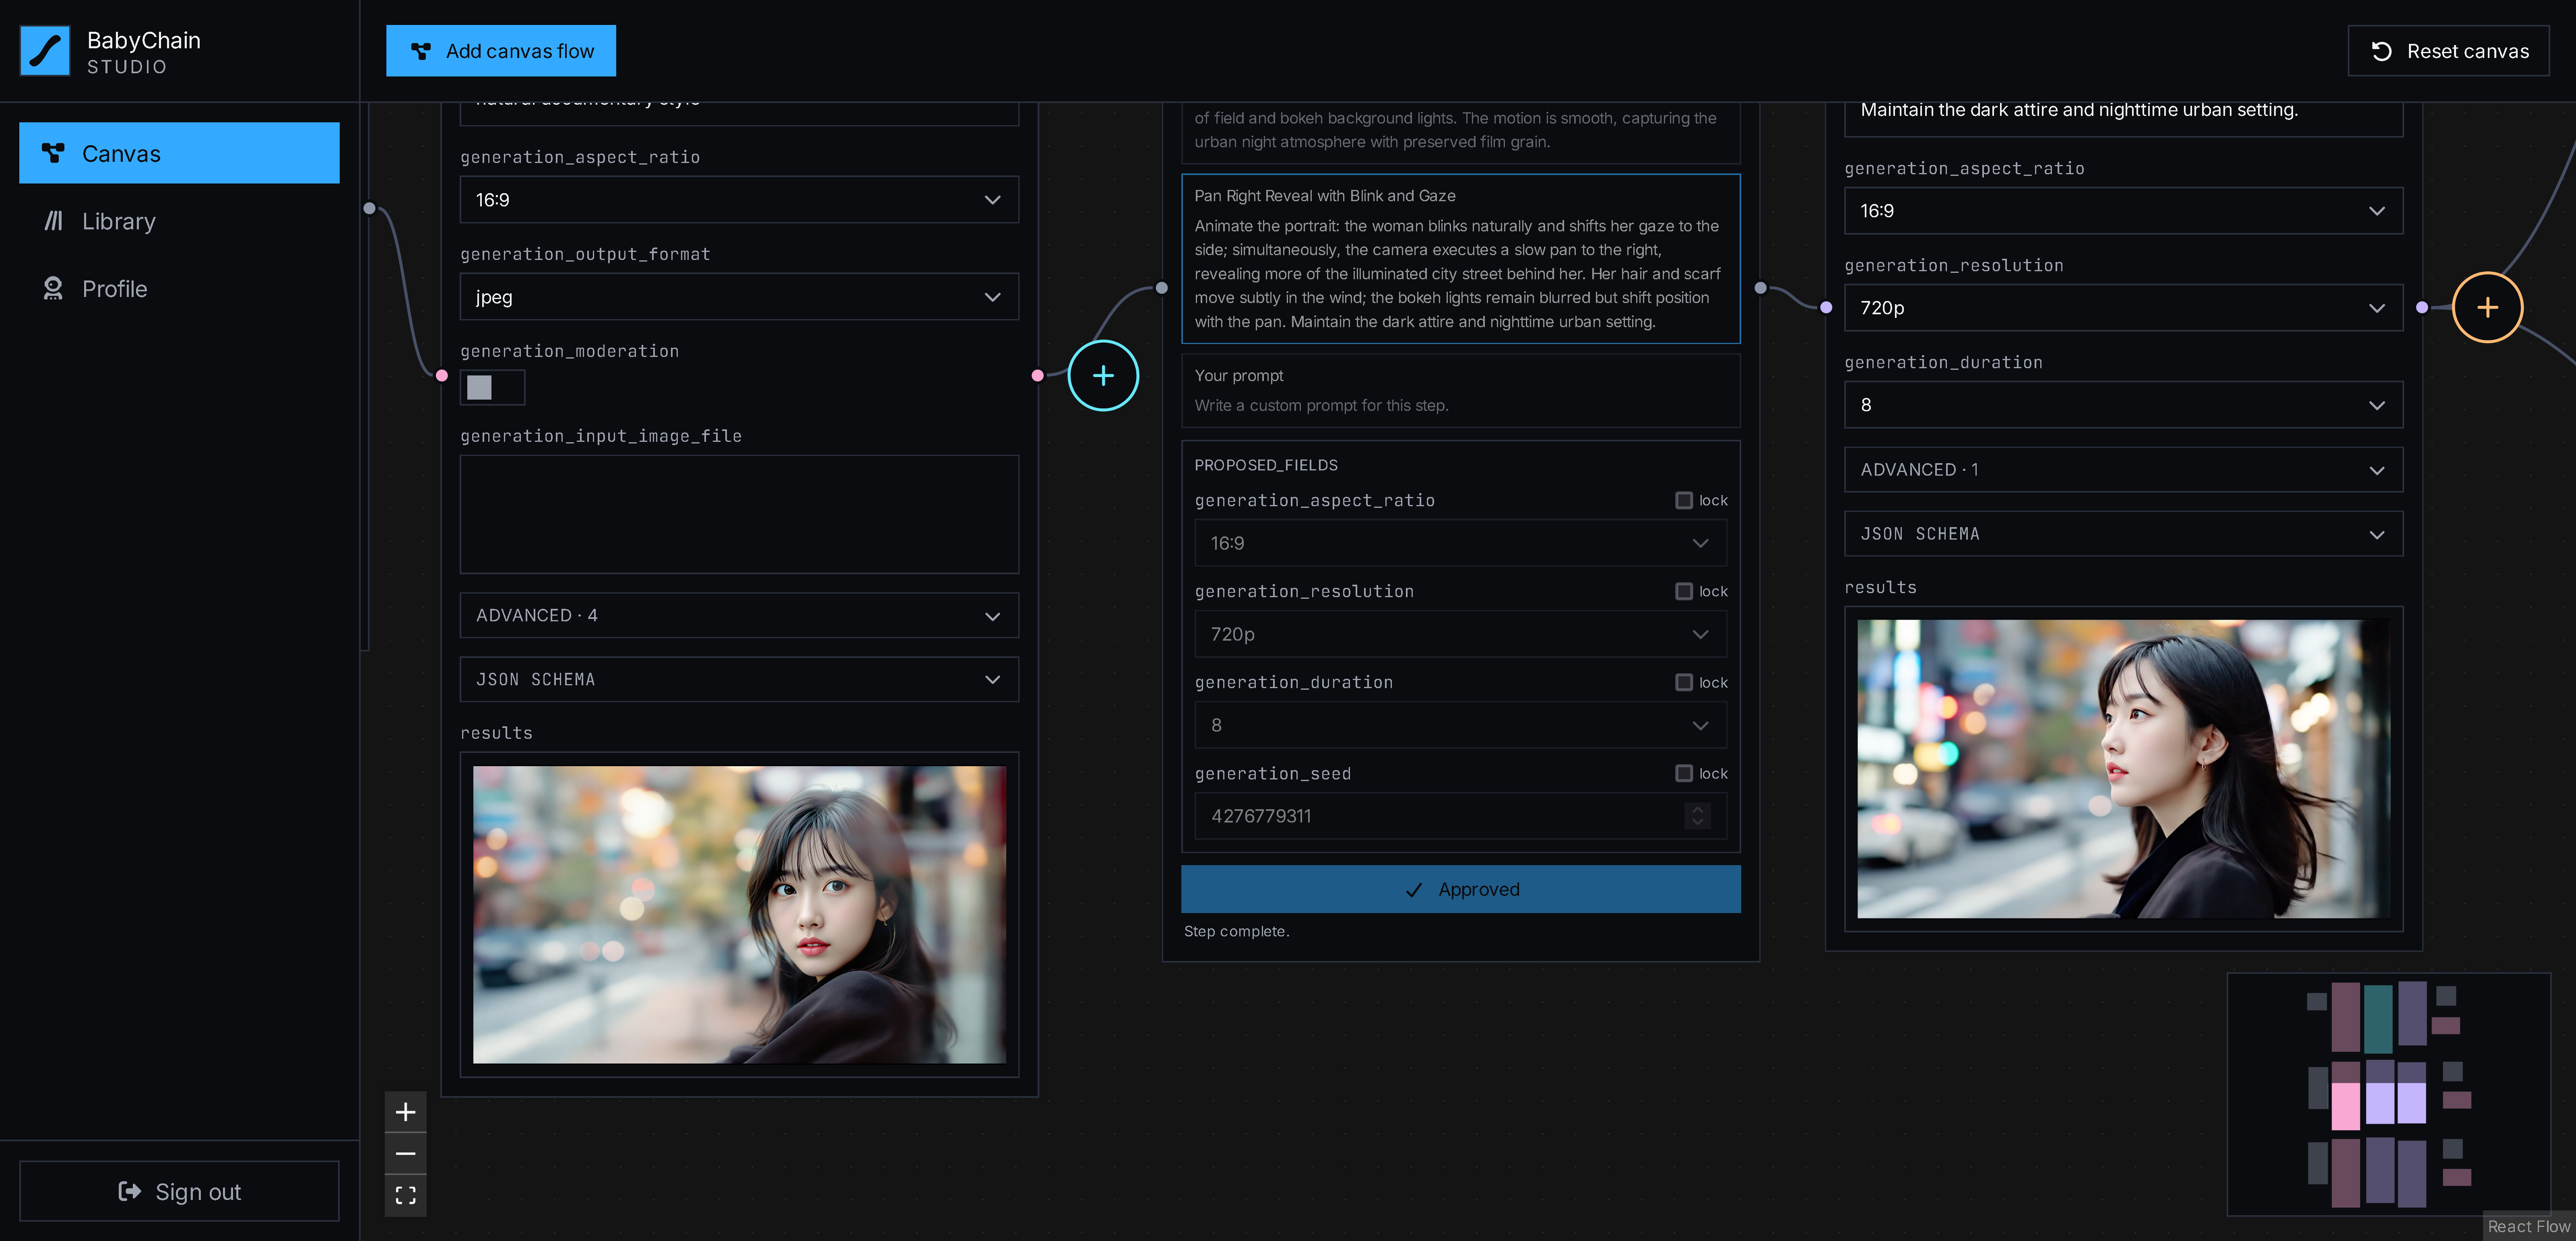Check the lock box for generation_seed
The image size is (2576, 1241).
(1684, 773)
